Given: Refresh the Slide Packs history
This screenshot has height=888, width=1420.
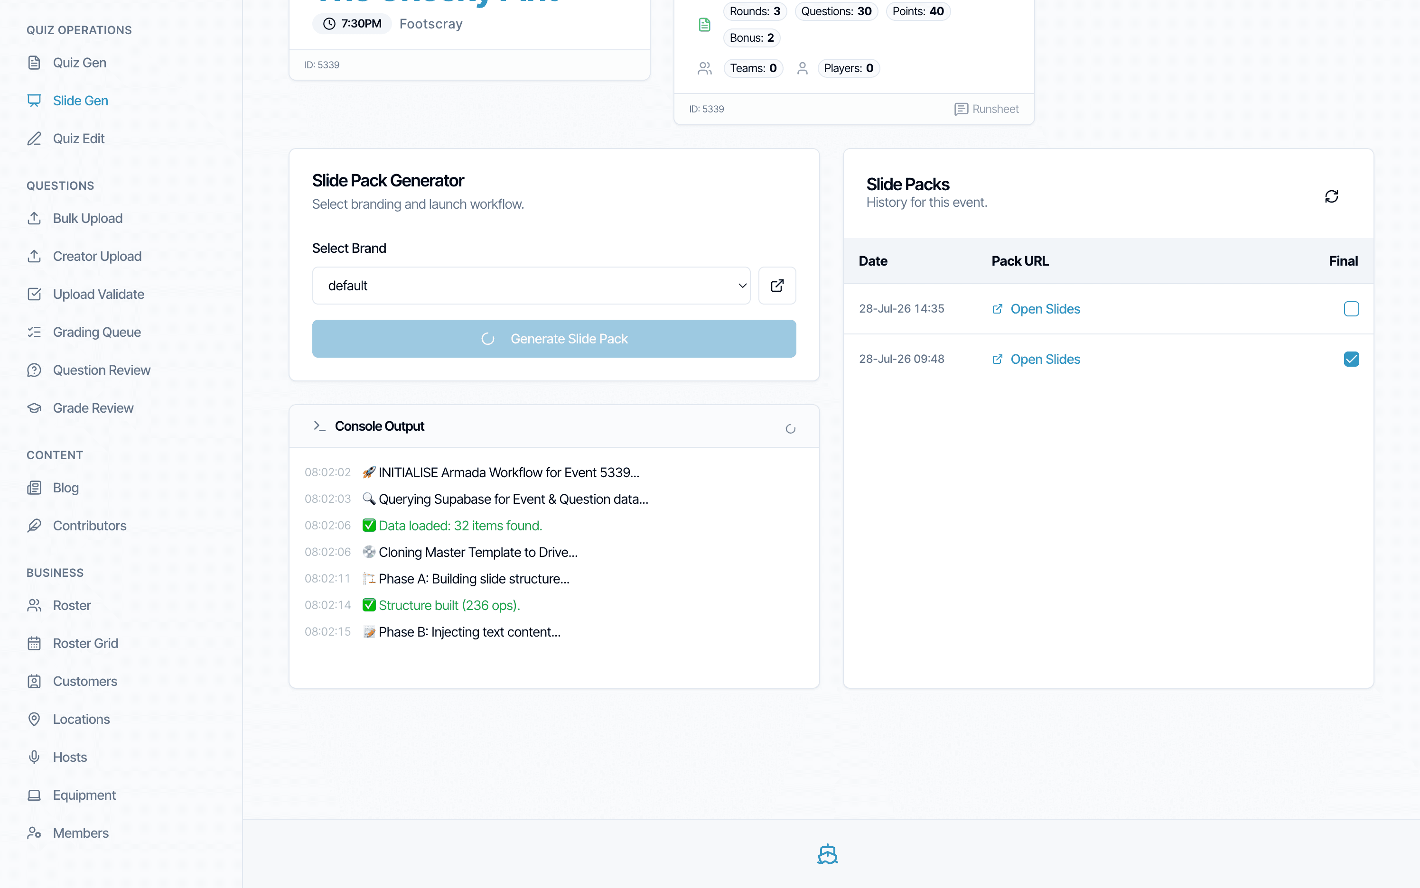Looking at the screenshot, I should click(1331, 196).
